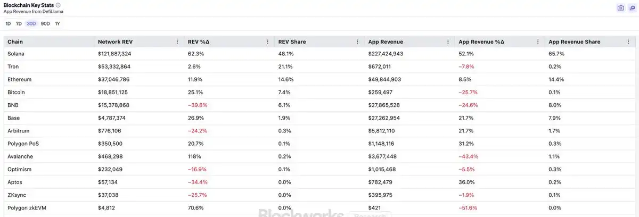Open the REV Share column kebab menu

point(357,41)
